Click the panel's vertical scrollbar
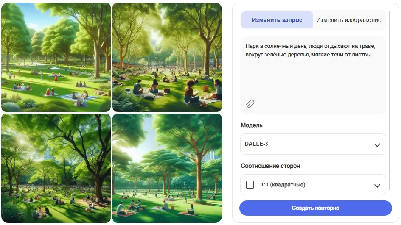 click(390, 100)
